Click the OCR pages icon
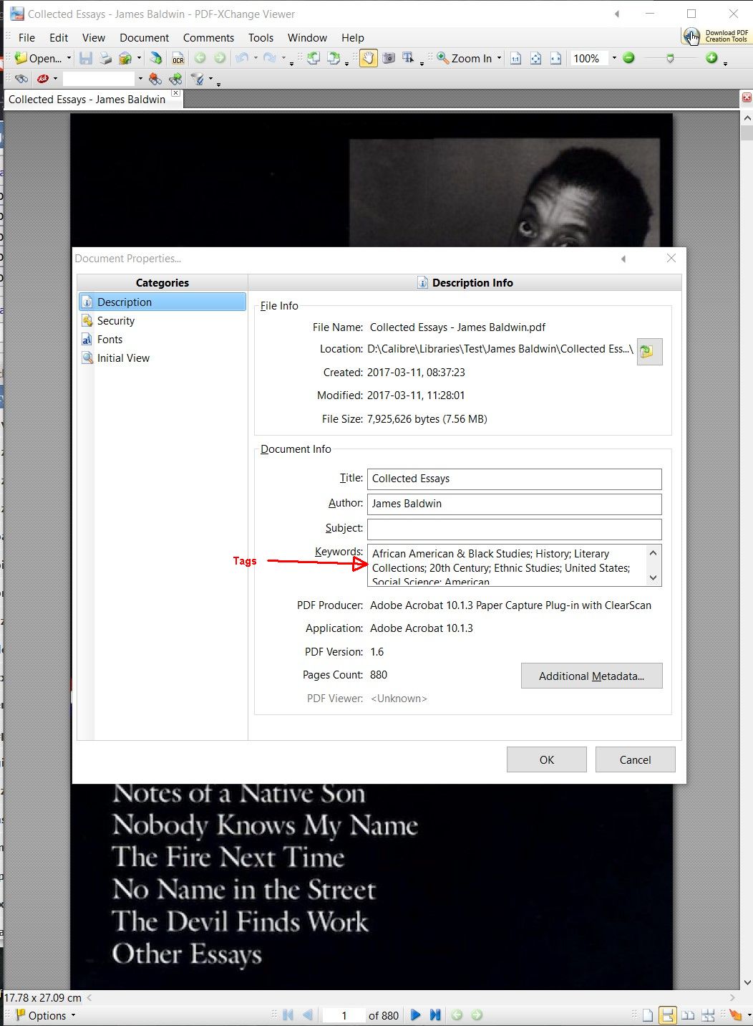 [x=178, y=58]
